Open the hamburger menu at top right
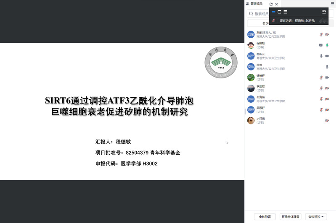This screenshot has width=336, height=223. click(333, 4)
